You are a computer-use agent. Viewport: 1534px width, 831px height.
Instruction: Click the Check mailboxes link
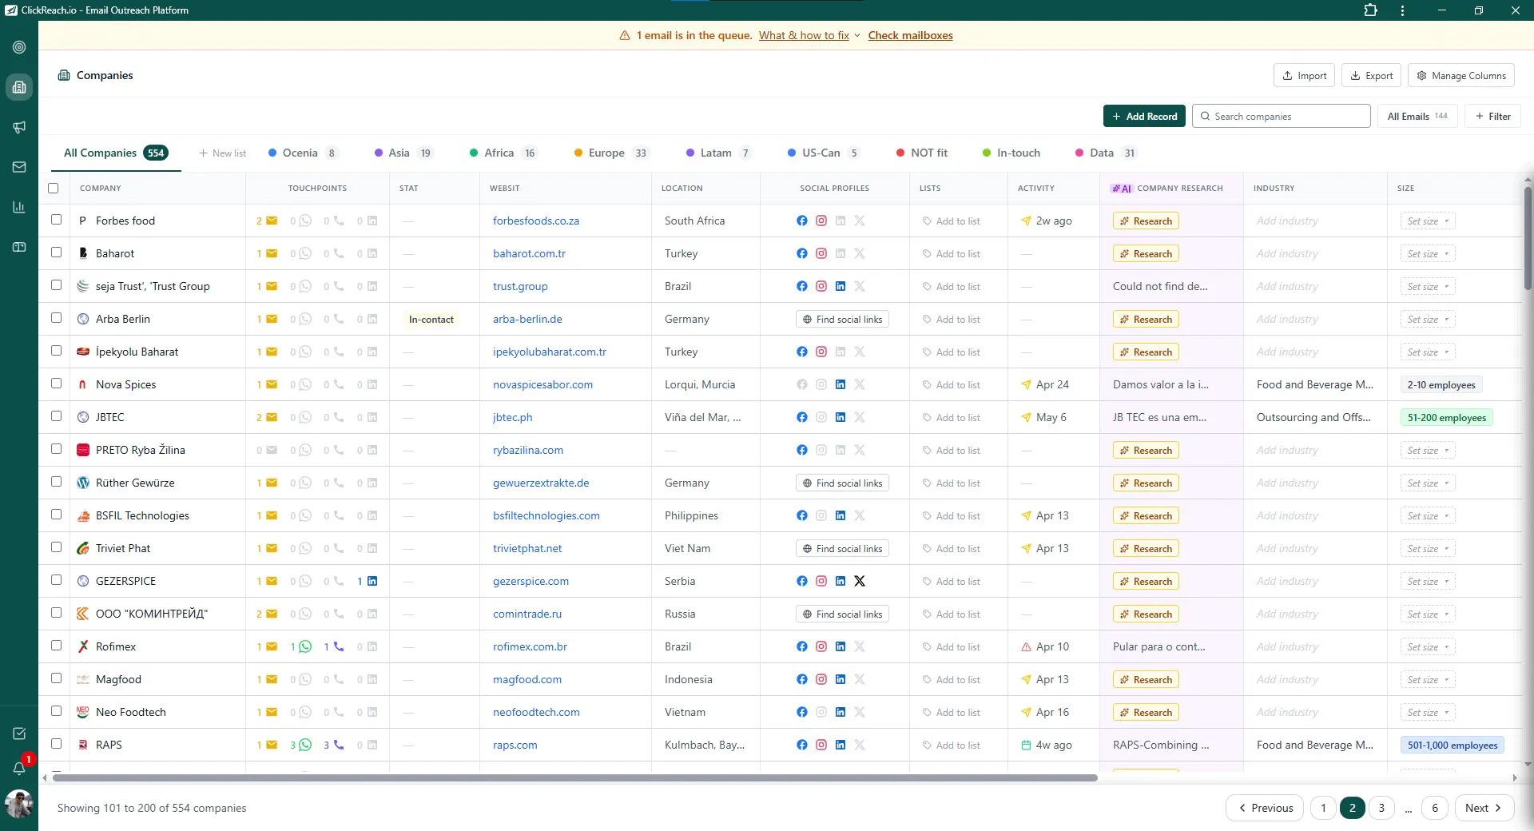910,35
